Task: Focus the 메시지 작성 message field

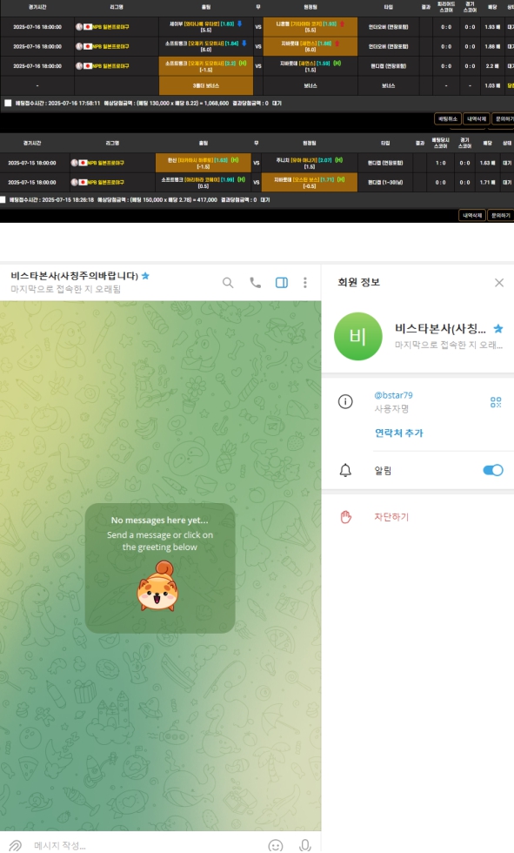Action: coord(147,845)
